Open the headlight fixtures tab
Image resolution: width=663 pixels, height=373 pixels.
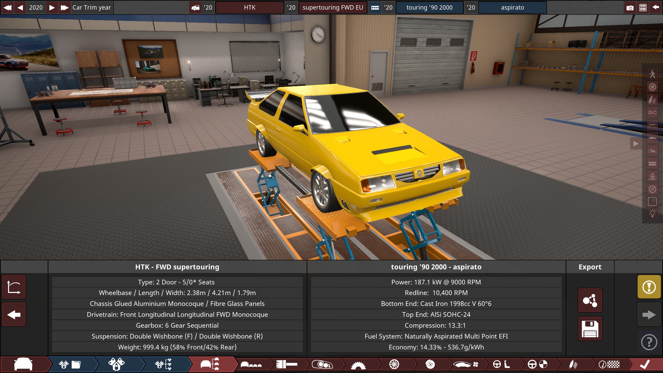click(x=322, y=364)
